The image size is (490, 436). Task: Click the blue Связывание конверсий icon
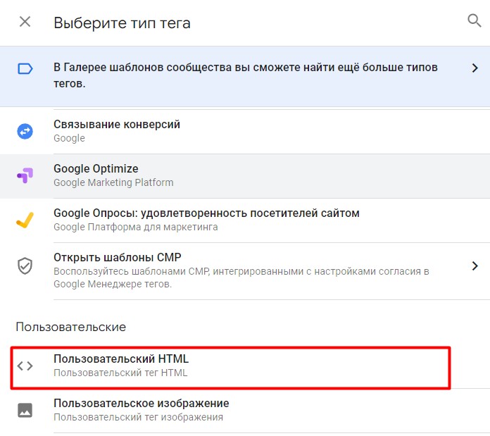[x=25, y=131]
